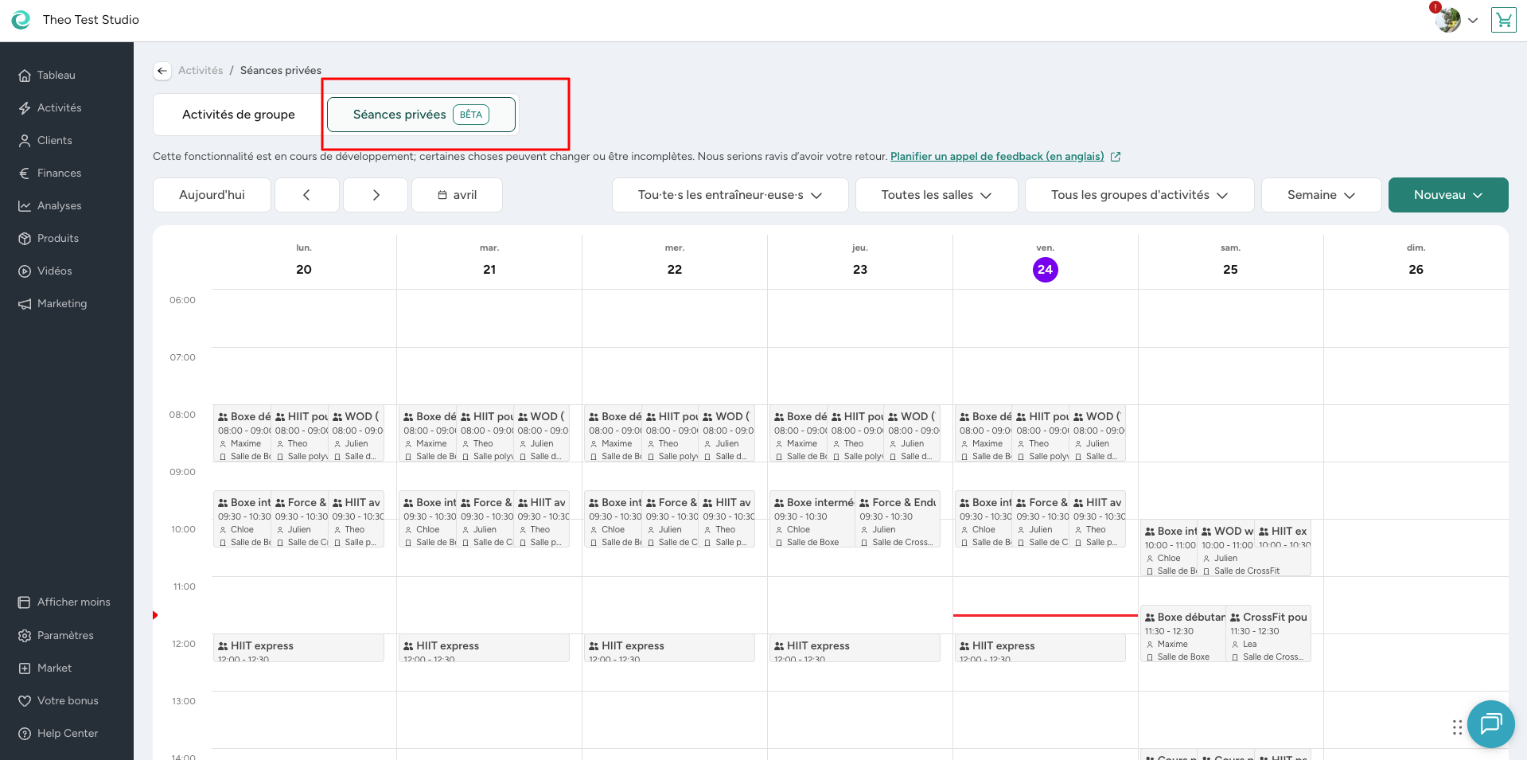Open Finances in the sidebar

click(59, 173)
